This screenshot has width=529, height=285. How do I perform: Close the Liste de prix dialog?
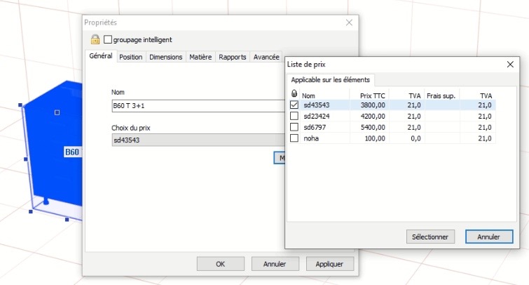(x=510, y=64)
